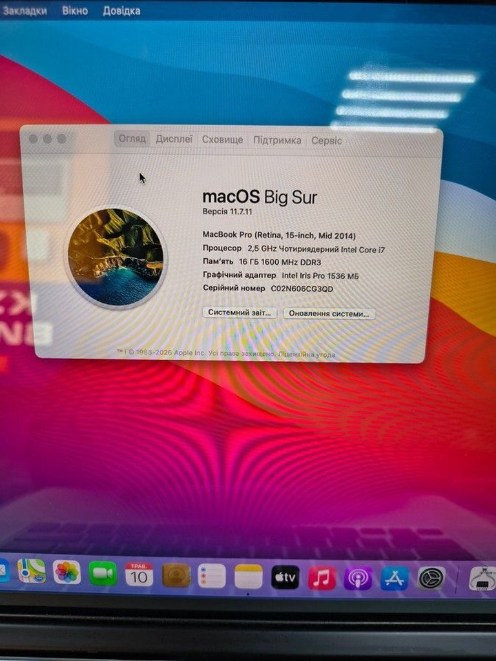Click the rightmost Dock app icon
The image size is (496, 661).
483,578
